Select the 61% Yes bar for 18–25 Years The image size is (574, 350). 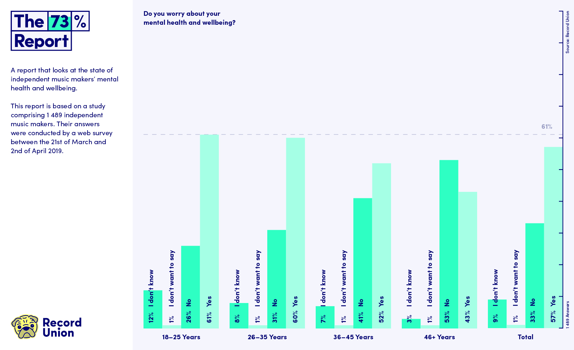click(209, 231)
